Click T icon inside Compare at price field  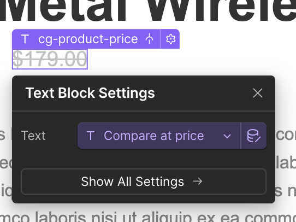point(91,136)
